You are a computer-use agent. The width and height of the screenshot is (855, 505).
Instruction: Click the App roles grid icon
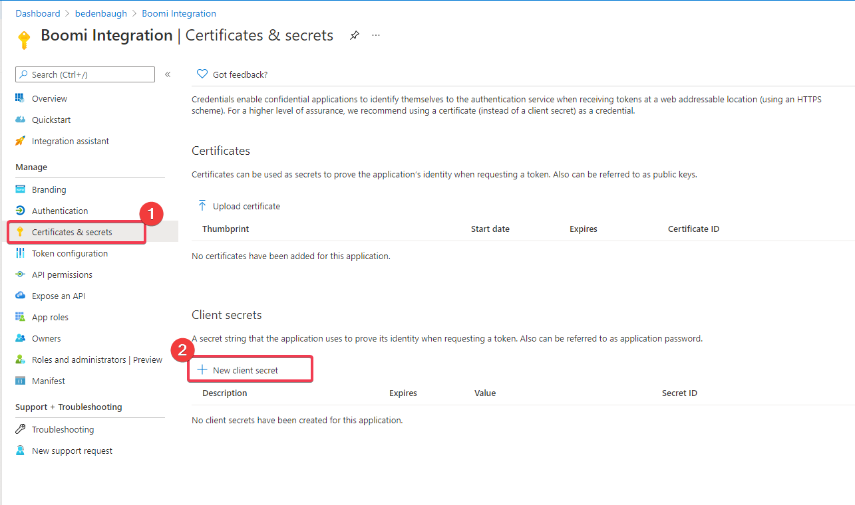pos(20,317)
